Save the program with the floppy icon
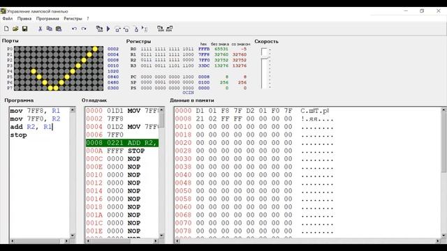Viewport: 447px width, 251px height. pyautogui.click(x=25, y=29)
